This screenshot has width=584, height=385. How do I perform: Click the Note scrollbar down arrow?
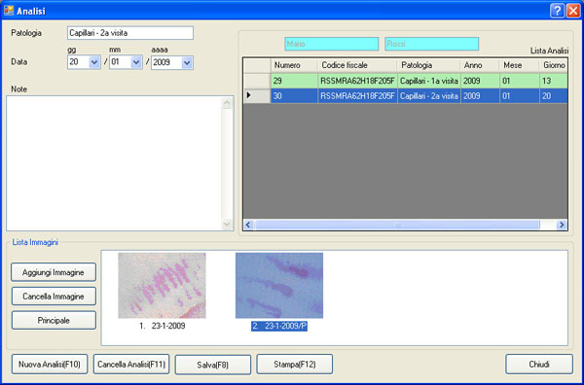point(227,224)
